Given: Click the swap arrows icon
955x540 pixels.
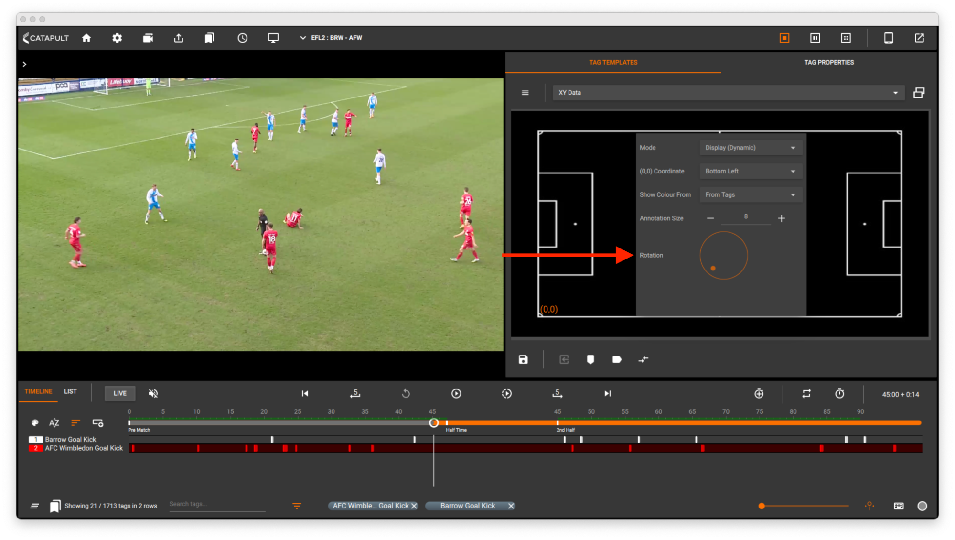Looking at the screenshot, I should click(x=643, y=359).
